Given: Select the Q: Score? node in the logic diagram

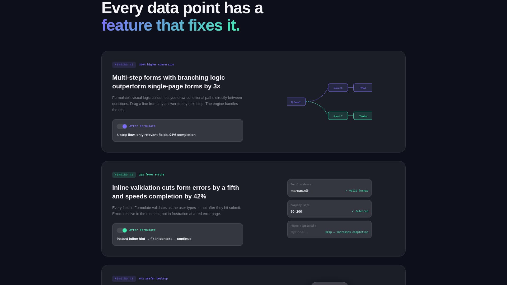Looking at the screenshot, I should pos(296,102).
